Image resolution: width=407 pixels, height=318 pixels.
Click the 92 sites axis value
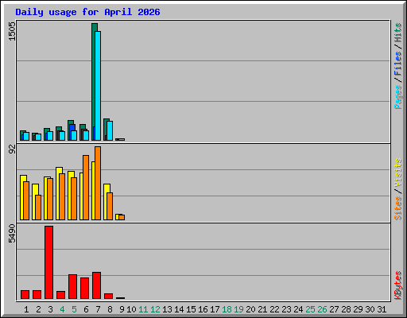(x=13, y=149)
